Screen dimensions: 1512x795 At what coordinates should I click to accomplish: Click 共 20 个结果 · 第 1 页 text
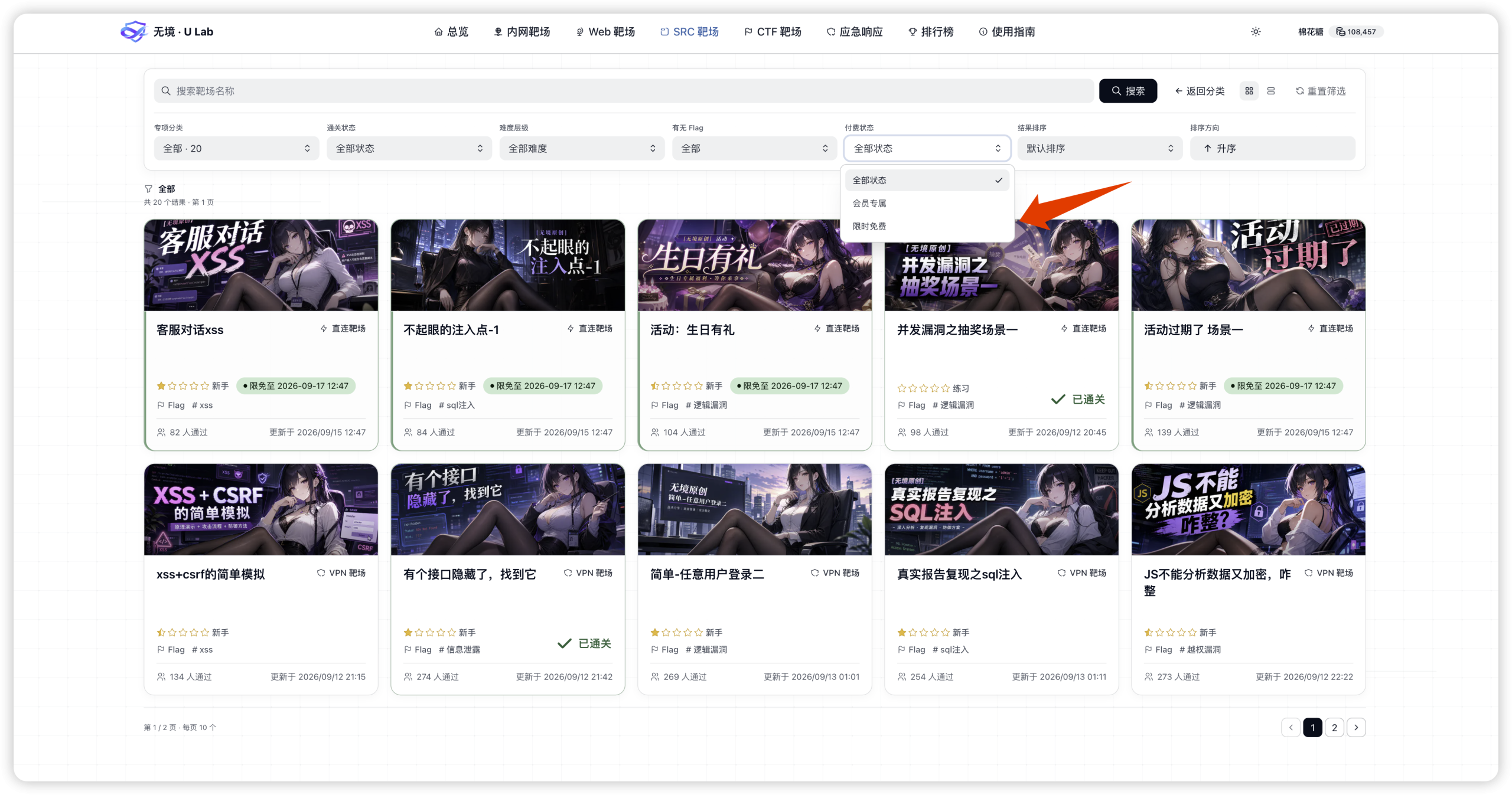point(179,202)
